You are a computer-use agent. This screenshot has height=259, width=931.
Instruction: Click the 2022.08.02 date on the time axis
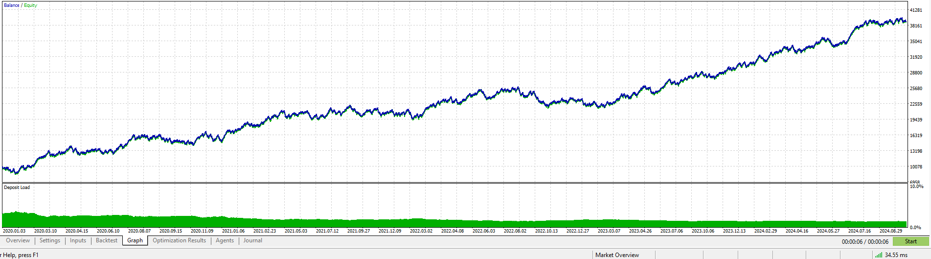(515, 231)
